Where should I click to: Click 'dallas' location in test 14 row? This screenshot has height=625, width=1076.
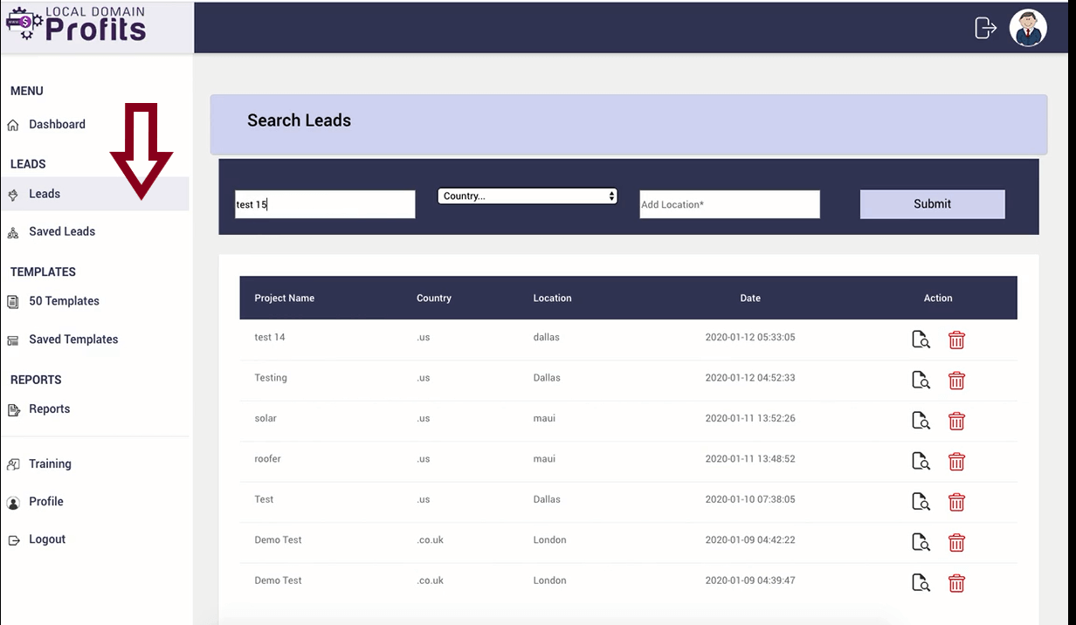[547, 337]
